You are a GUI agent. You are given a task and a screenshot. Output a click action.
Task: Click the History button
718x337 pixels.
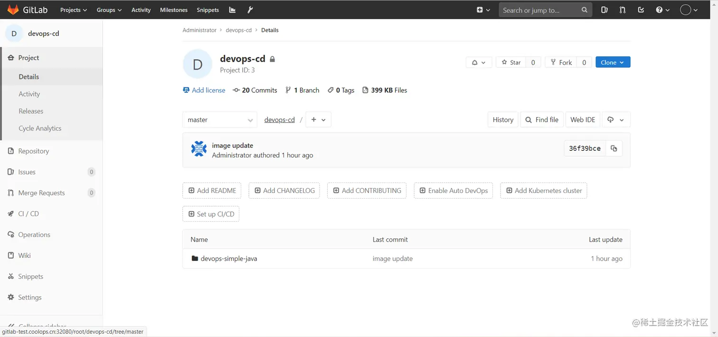pyautogui.click(x=503, y=120)
